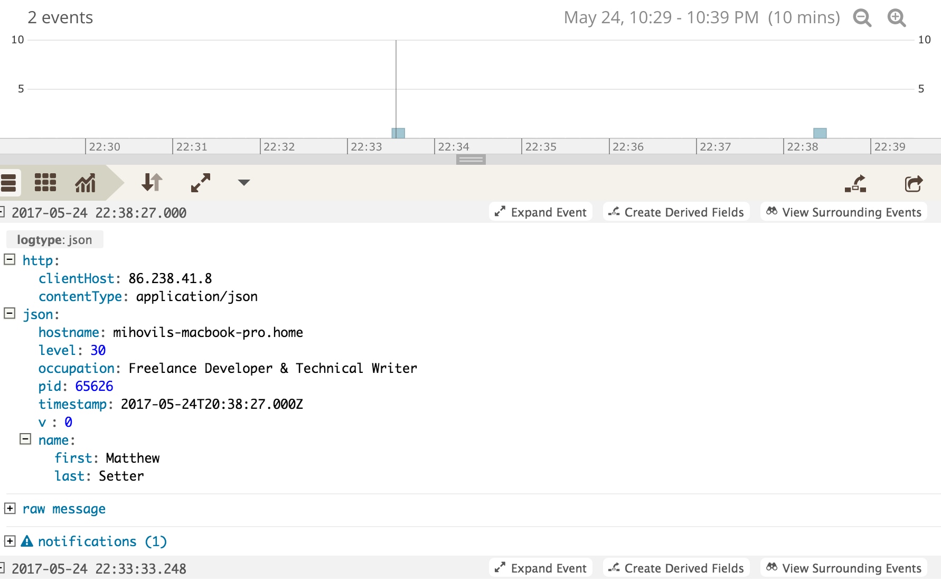Click the export/share icon at top right
The image size is (941, 581).
(x=913, y=183)
